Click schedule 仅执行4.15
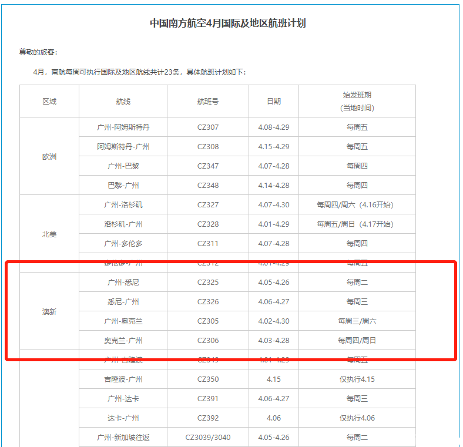The image size is (463, 447). [x=357, y=379]
